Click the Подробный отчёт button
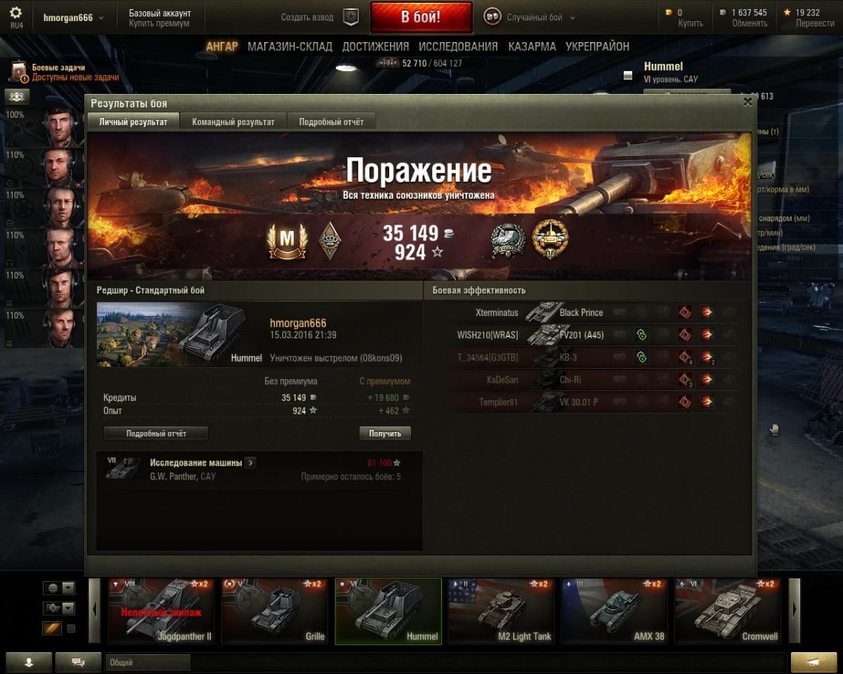 156,433
